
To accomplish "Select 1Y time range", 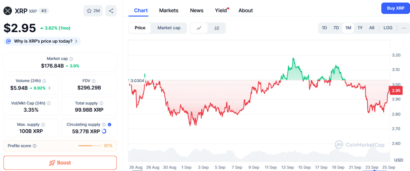I will point(360,28).
